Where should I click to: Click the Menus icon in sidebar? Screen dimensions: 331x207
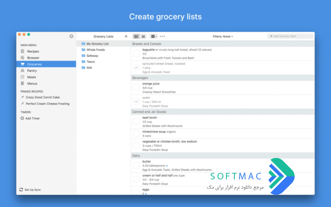(23, 84)
